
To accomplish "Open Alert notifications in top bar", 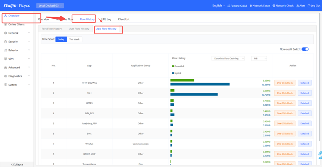I will [x=300, y=6].
